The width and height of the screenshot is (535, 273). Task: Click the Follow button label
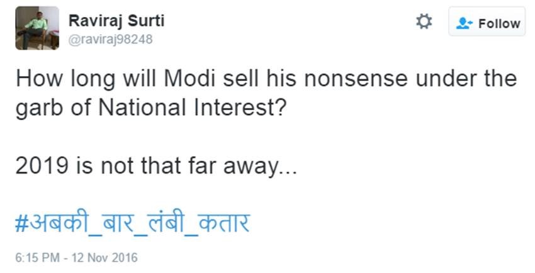(x=499, y=23)
